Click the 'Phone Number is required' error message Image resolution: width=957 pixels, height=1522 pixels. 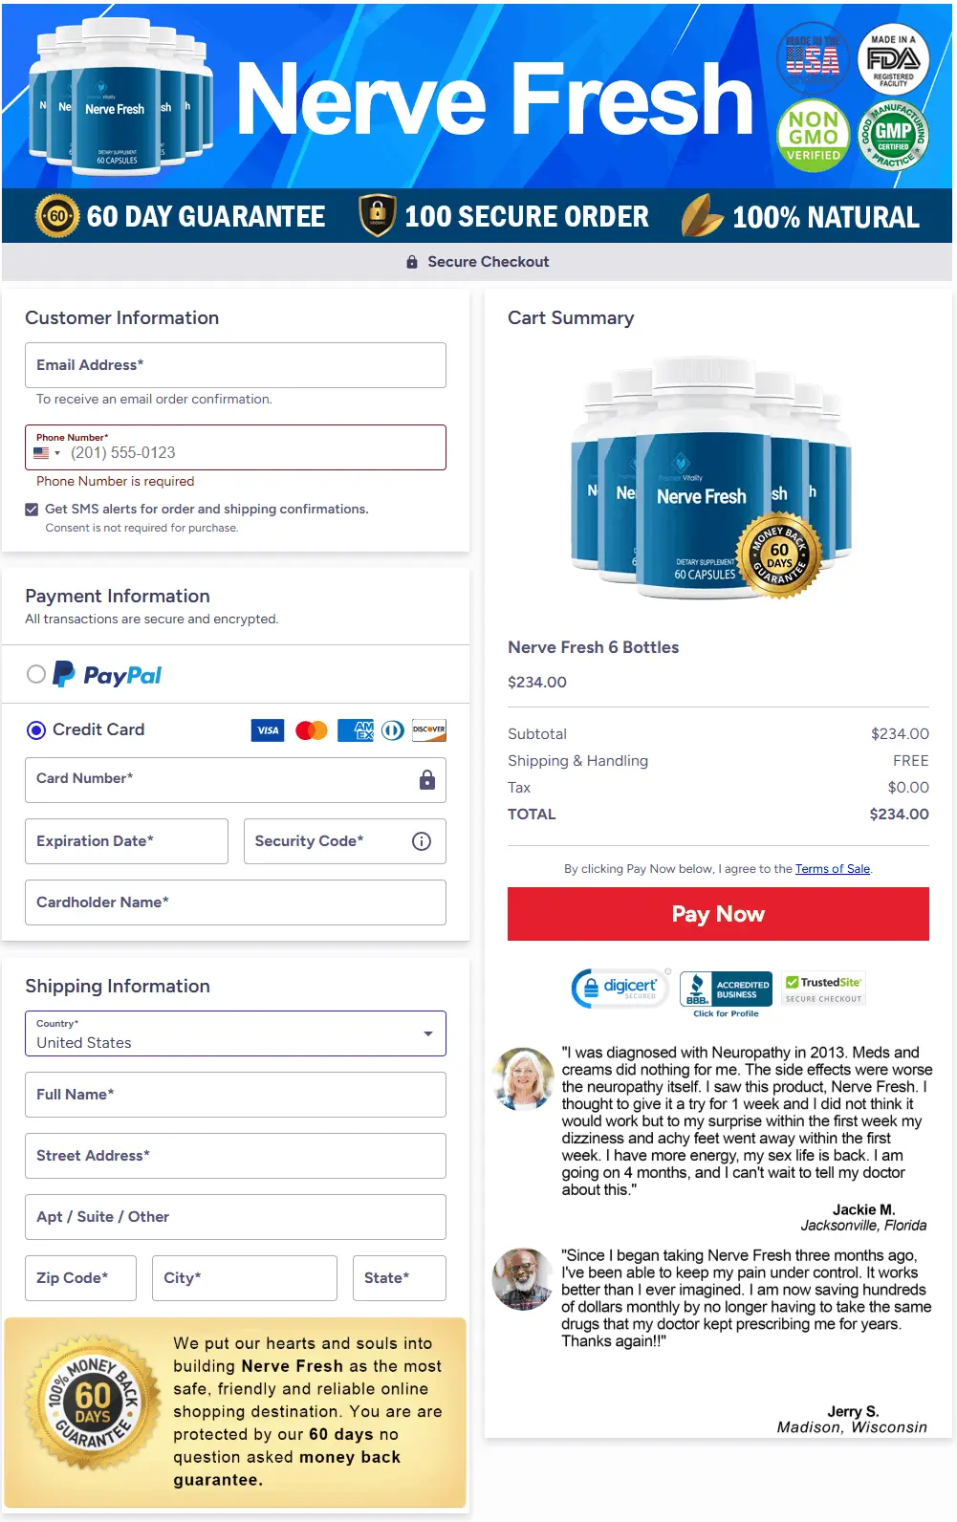tap(115, 481)
